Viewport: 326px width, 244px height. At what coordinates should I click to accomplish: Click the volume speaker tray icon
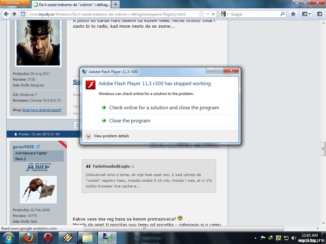point(294,238)
